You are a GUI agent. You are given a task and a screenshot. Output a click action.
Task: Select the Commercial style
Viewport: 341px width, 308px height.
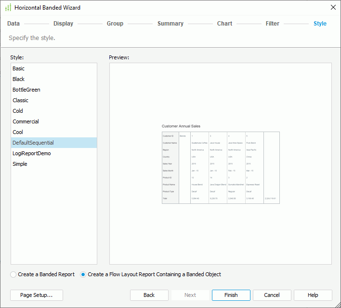26,121
